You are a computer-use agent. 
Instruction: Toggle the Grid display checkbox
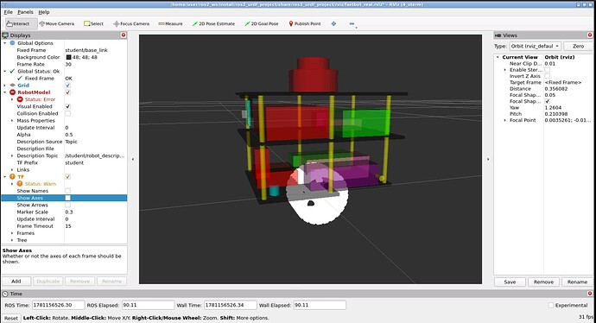pyautogui.click(x=67, y=85)
